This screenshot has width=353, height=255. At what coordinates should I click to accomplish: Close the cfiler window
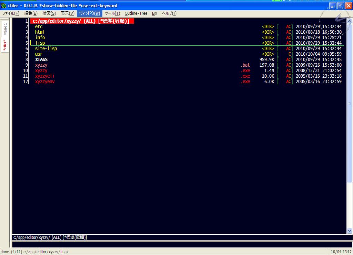tap(349, 6)
